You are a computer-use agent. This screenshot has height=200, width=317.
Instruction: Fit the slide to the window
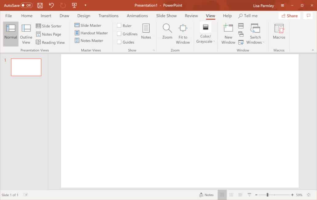[x=183, y=32]
